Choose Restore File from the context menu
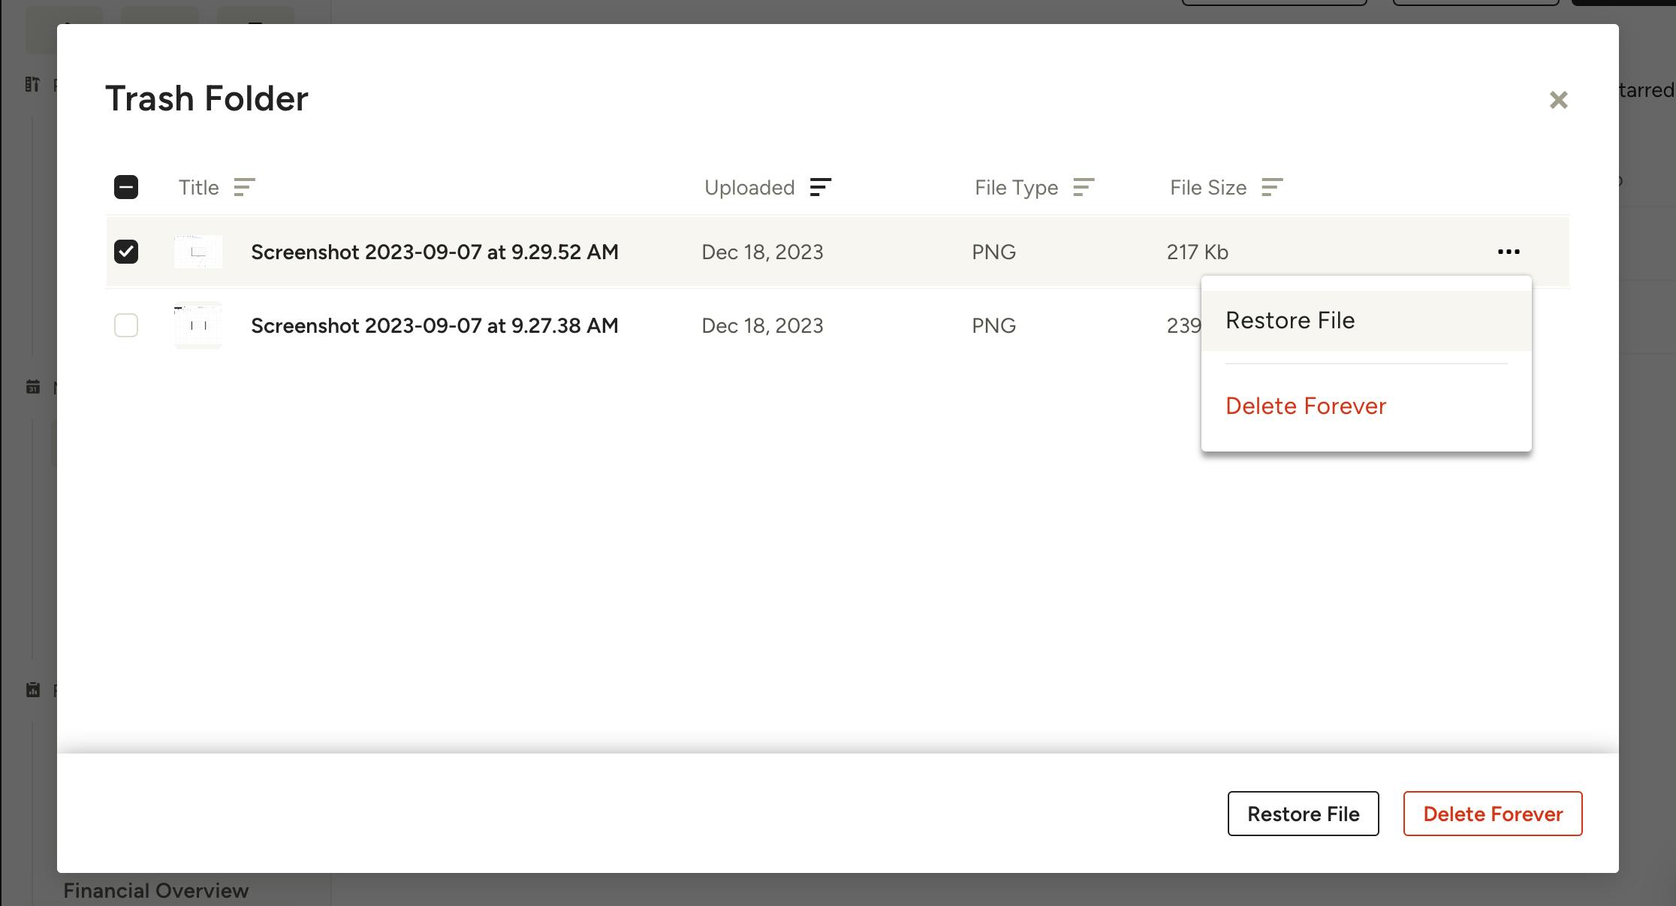This screenshot has width=1676, height=906. click(x=1290, y=321)
